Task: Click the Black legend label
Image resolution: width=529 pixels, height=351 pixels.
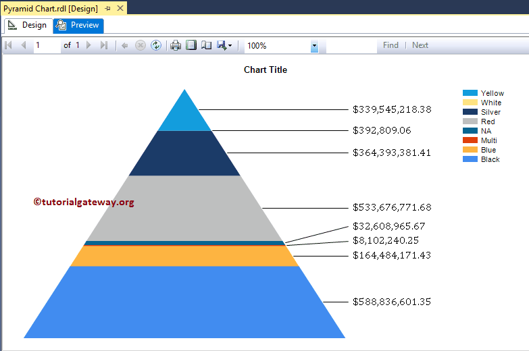Action: 490,159
